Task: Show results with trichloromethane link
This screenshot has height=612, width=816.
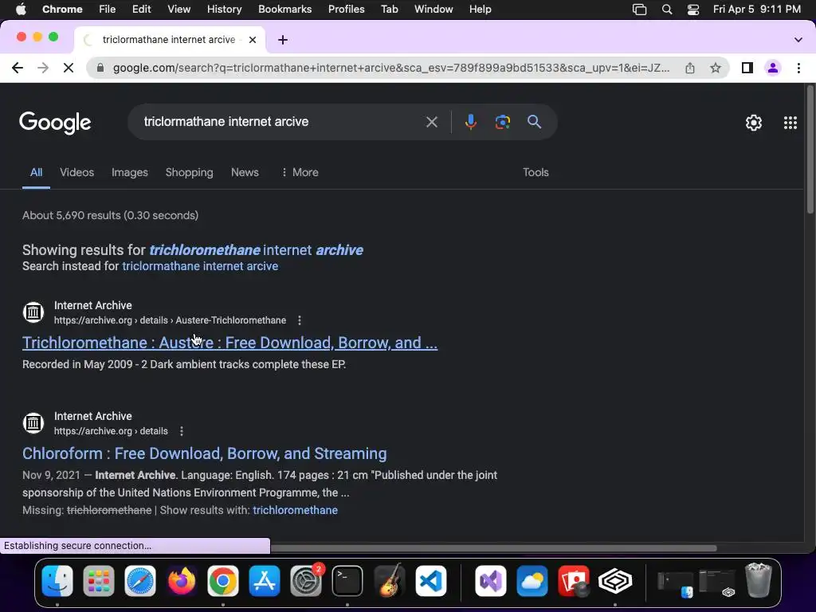Action: point(295,511)
